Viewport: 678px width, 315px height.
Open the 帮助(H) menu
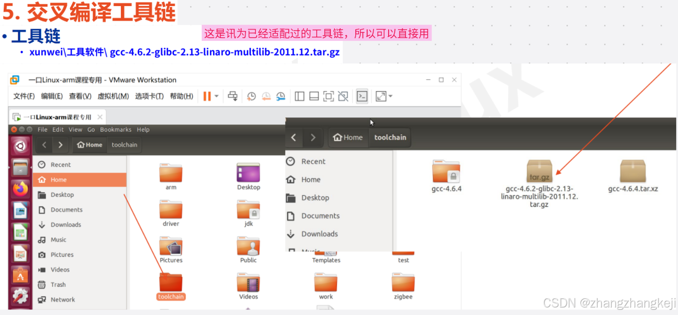click(x=182, y=96)
